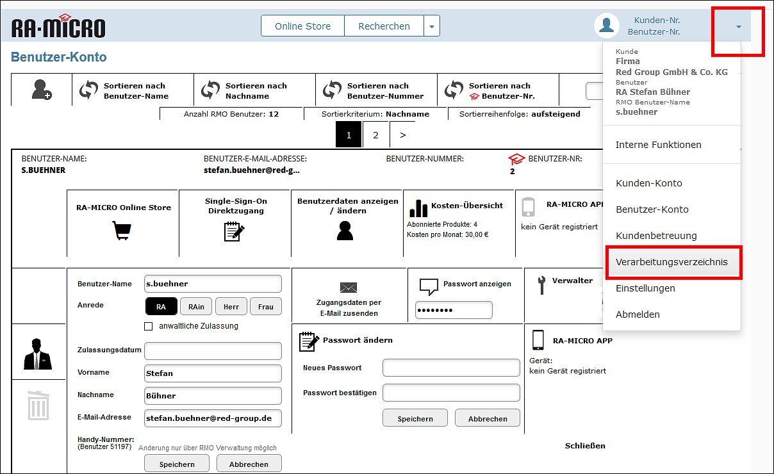The image size is (774, 474).
Task: Click the add user icon
Action: point(42,90)
